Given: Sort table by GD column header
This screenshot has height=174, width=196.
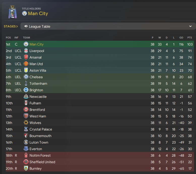Looking at the screenshot, I should pos(181,38).
